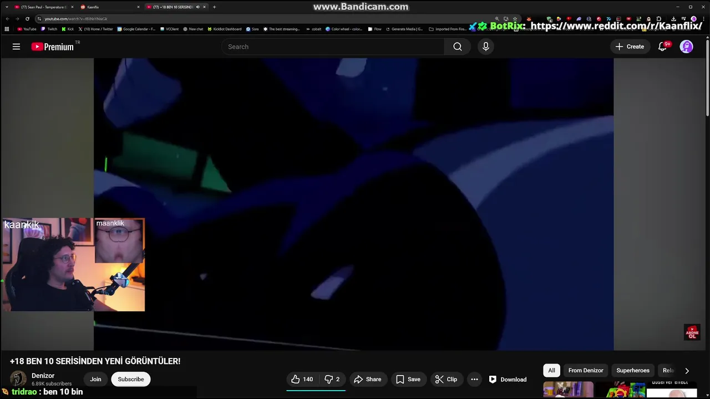Bookmark this page with the star
The width and height of the screenshot is (710, 399).
515,18
